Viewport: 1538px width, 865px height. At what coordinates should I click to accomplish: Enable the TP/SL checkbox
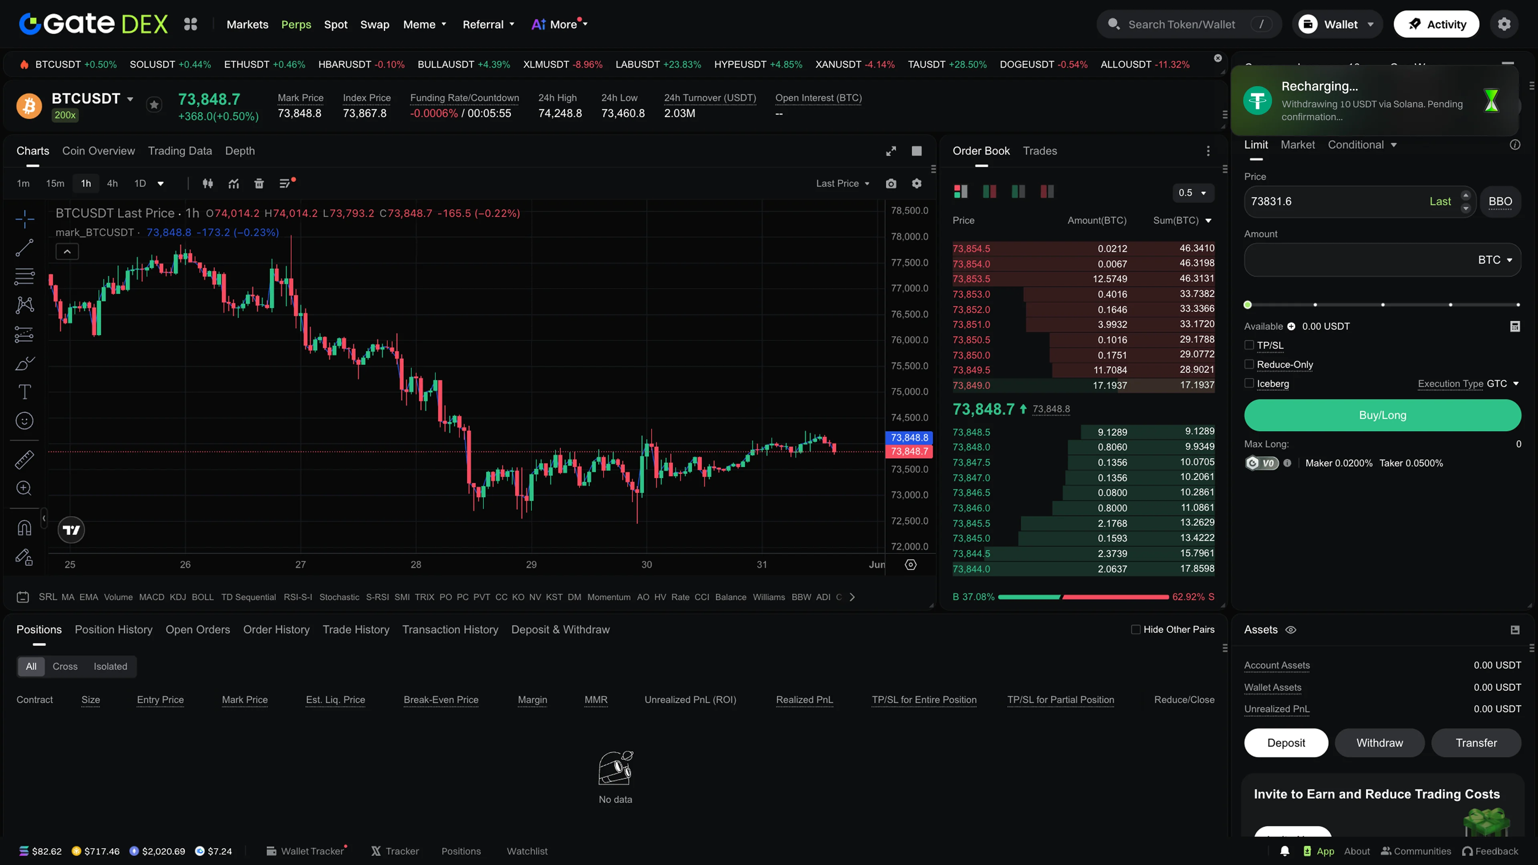1249,345
